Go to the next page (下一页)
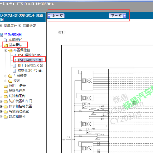The image size is (153, 153). coord(117,16)
